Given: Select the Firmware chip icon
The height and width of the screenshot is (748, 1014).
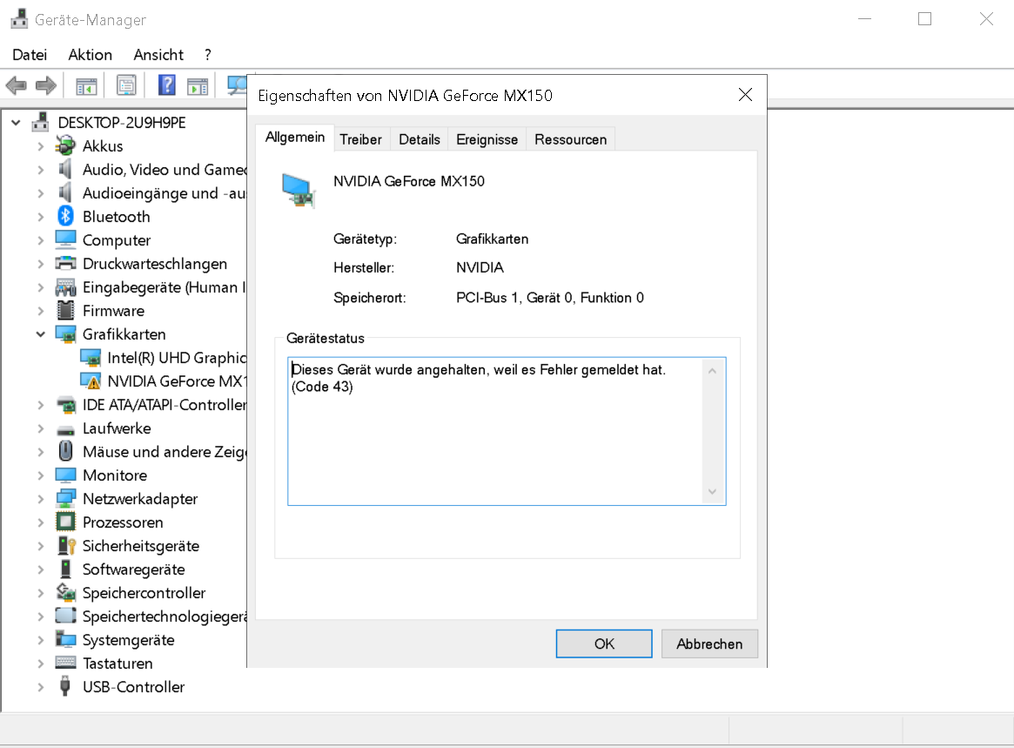Looking at the screenshot, I should click(65, 311).
